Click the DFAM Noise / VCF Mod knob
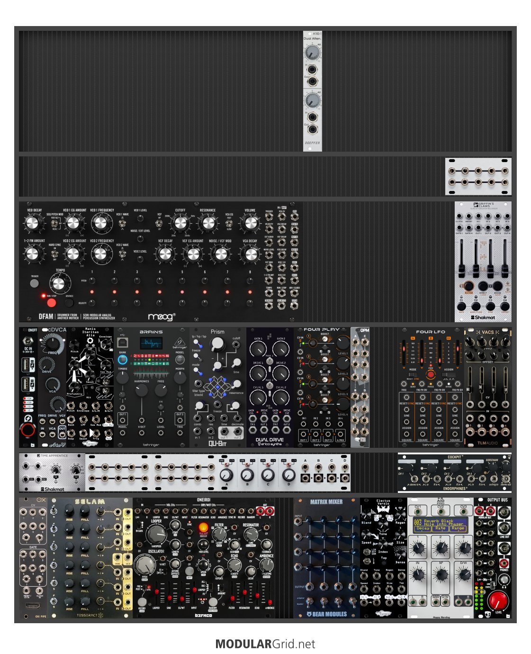The height and width of the screenshot is (654, 531). pos(220,254)
